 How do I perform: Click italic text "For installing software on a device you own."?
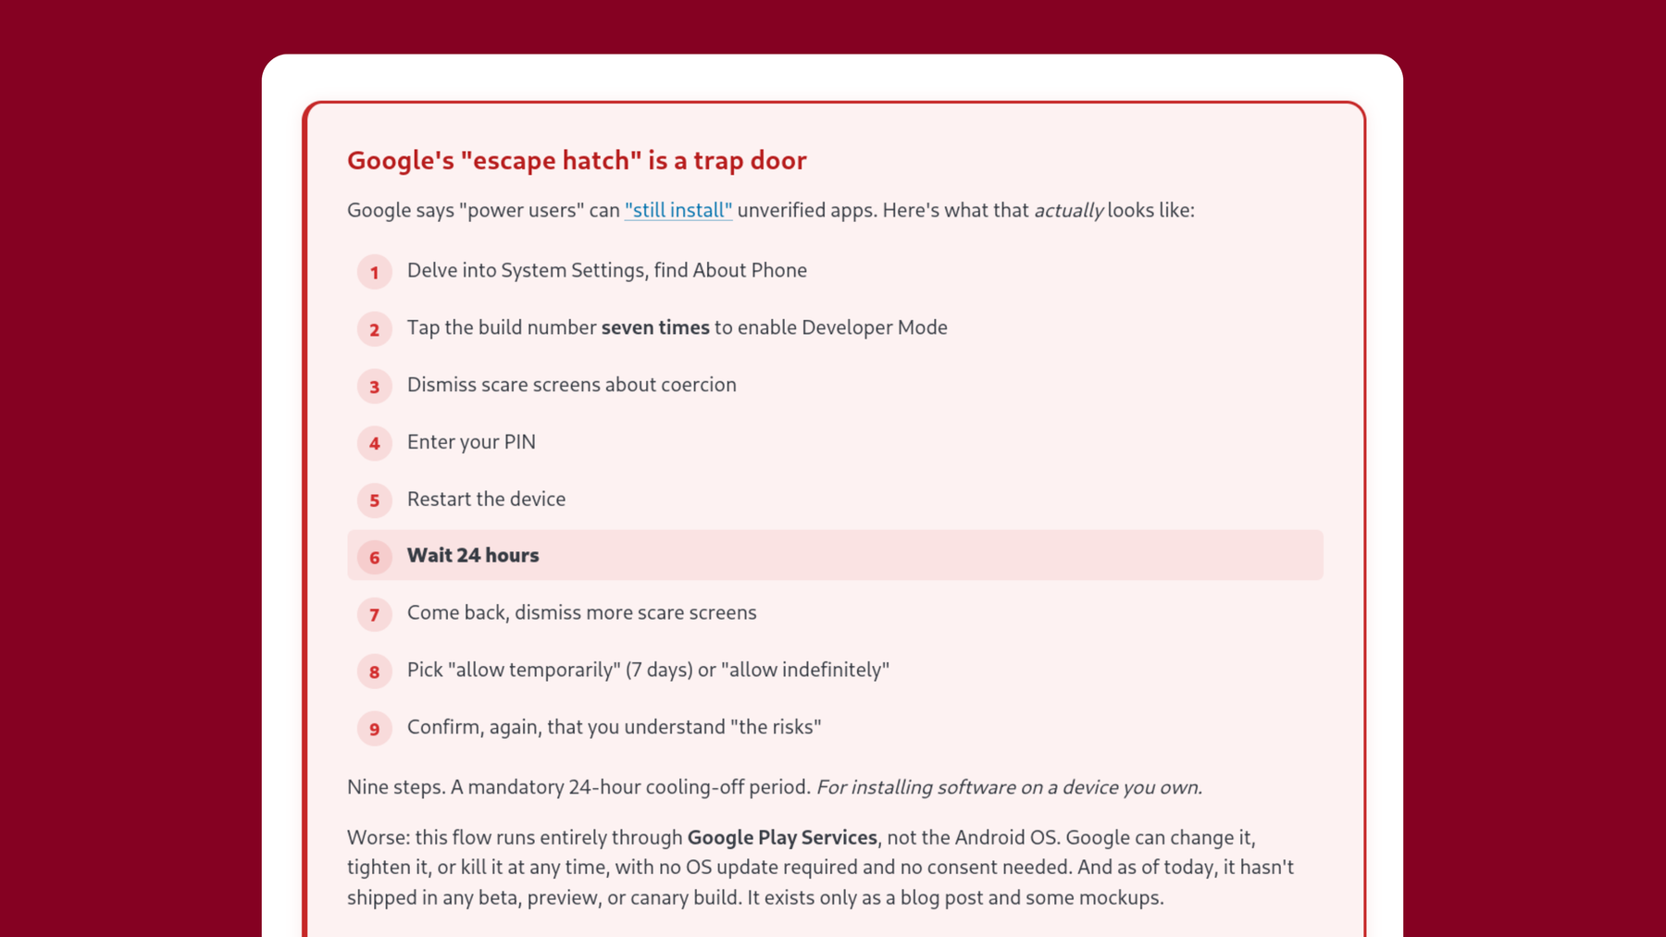pyautogui.click(x=1009, y=787)
